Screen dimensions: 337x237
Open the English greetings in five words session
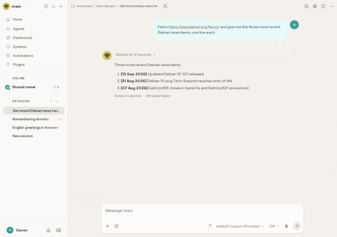(x=34, y=128)
